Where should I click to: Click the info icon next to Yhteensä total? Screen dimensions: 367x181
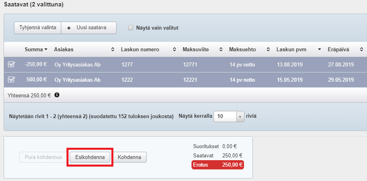pyautogui.click(x=57, y=95)
